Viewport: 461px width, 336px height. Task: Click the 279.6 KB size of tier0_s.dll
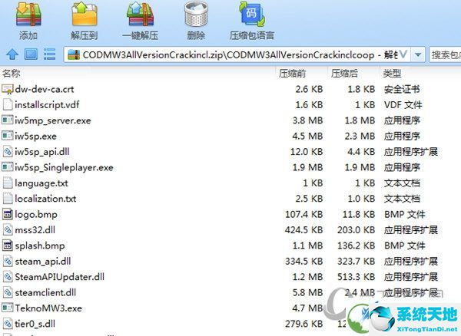point(304,324)
